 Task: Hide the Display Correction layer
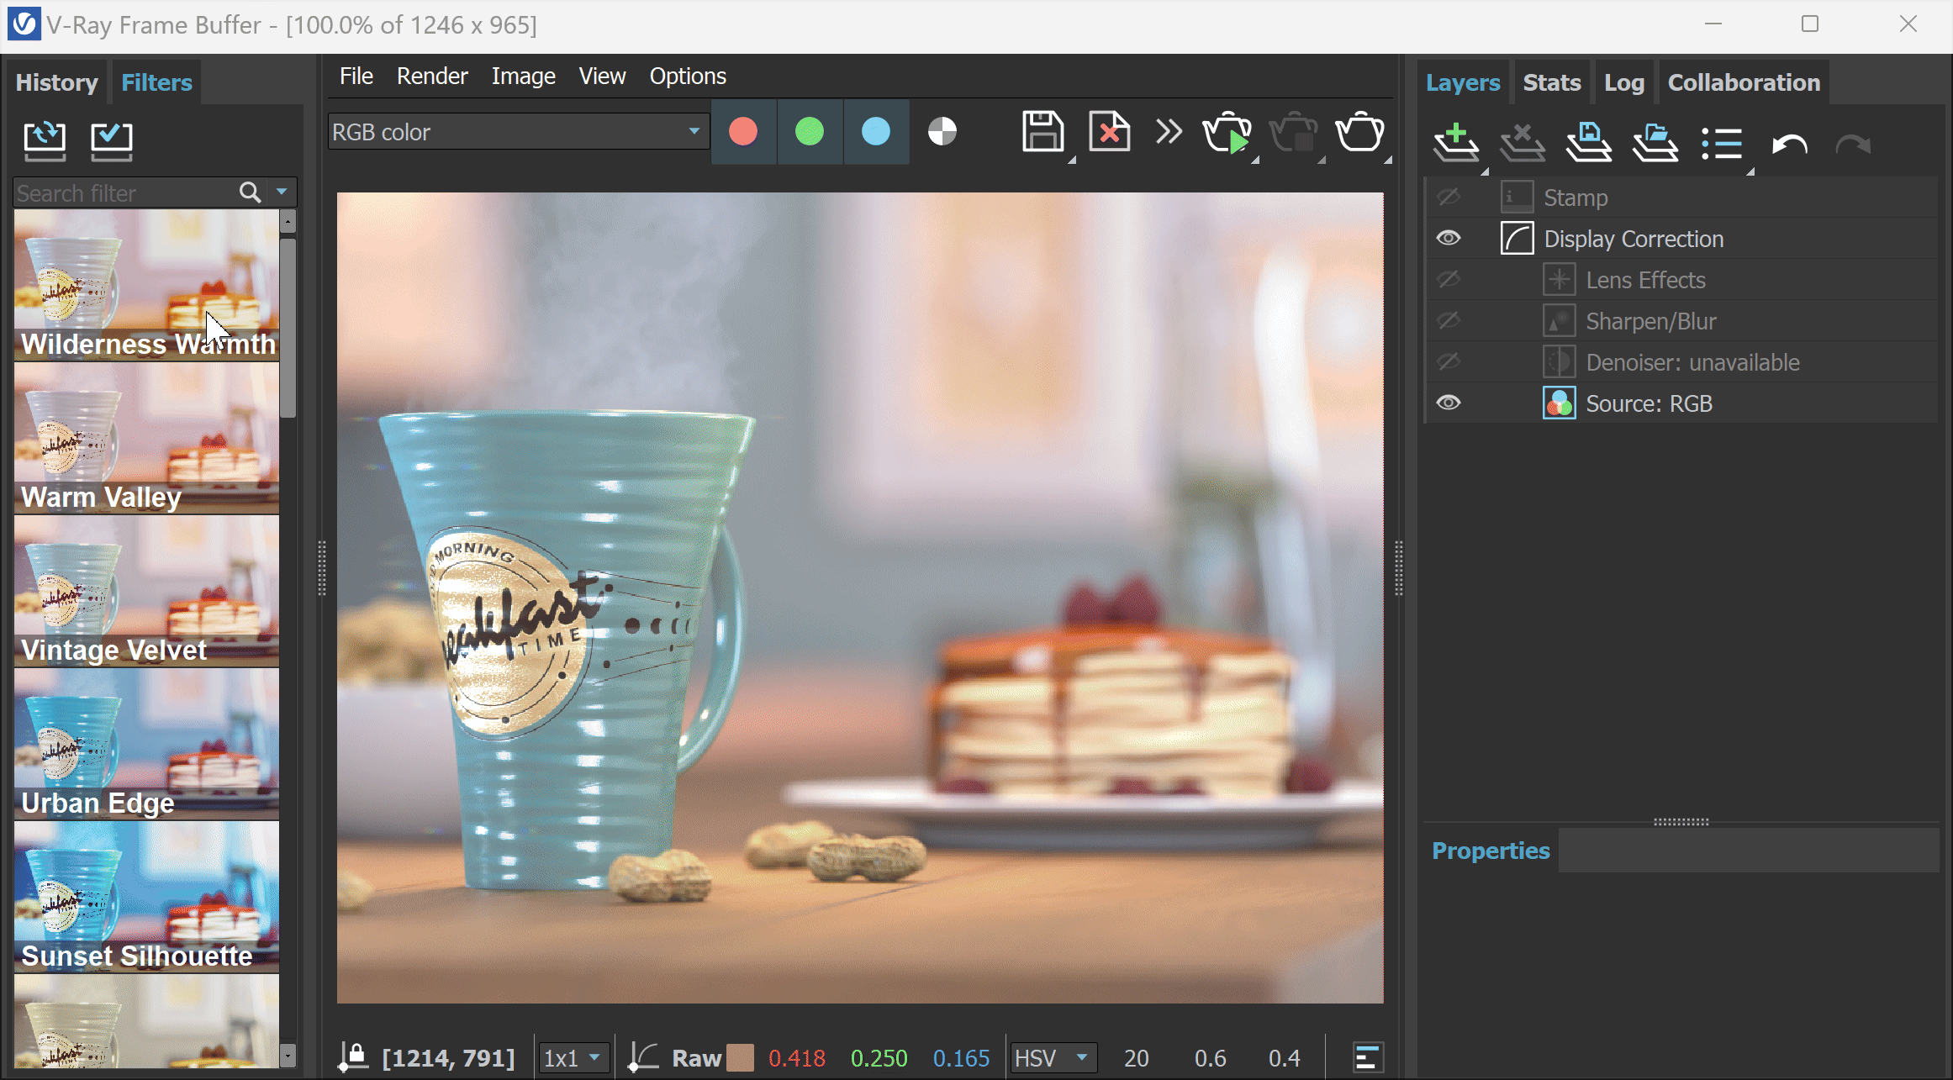[1448, 239]
